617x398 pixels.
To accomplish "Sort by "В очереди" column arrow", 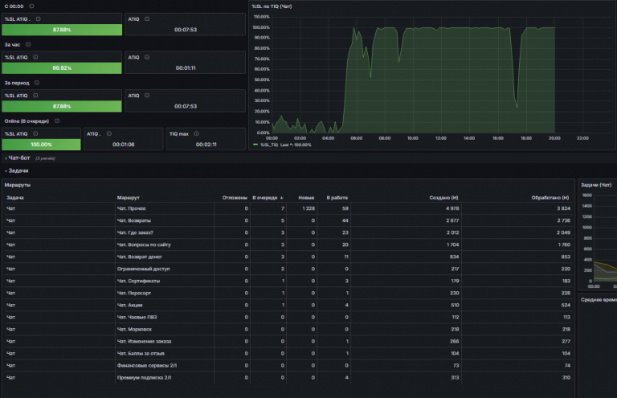I will tap(282, 198).
